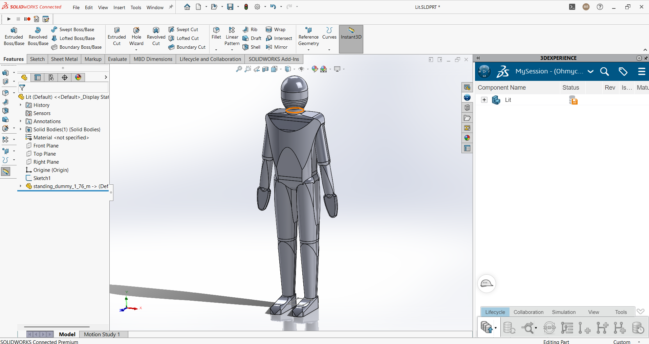Viewport: 649px width, 344px height.
Task: Switch to the Collaboration tab
Action: click(x=528, y=312)
